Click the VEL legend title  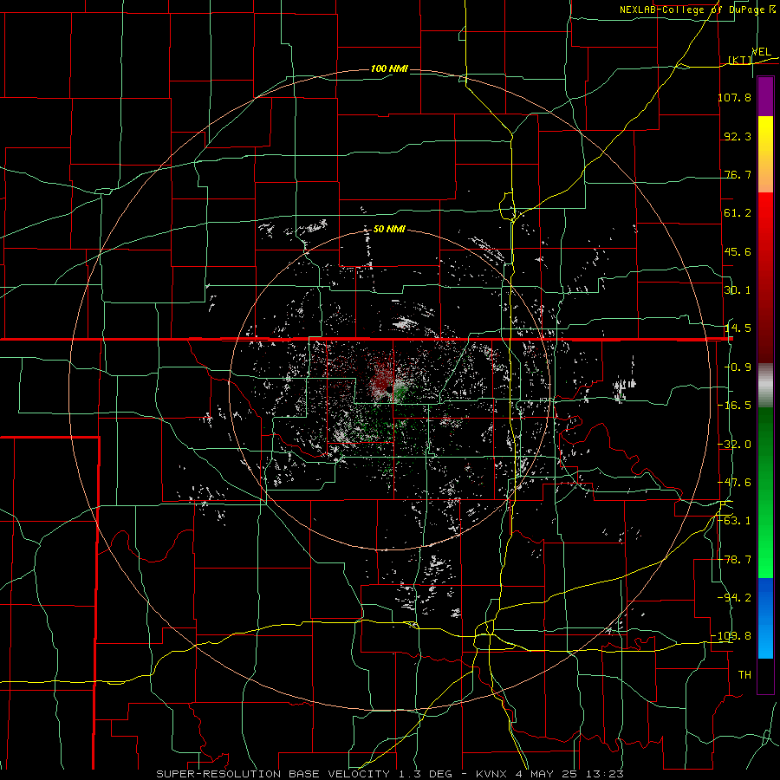click(761, 52)
